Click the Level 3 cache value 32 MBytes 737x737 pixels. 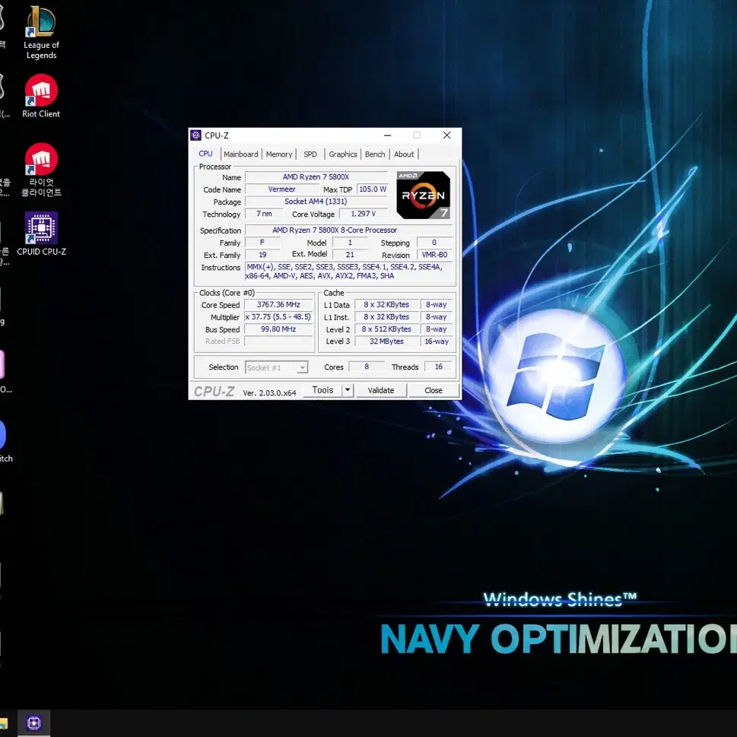(x=386, y=341)
